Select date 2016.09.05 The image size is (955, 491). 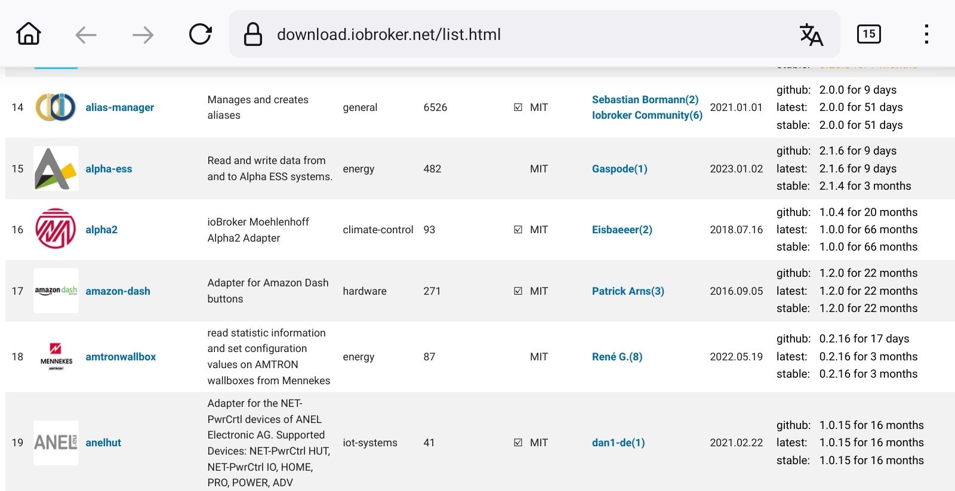pos(736,291)
